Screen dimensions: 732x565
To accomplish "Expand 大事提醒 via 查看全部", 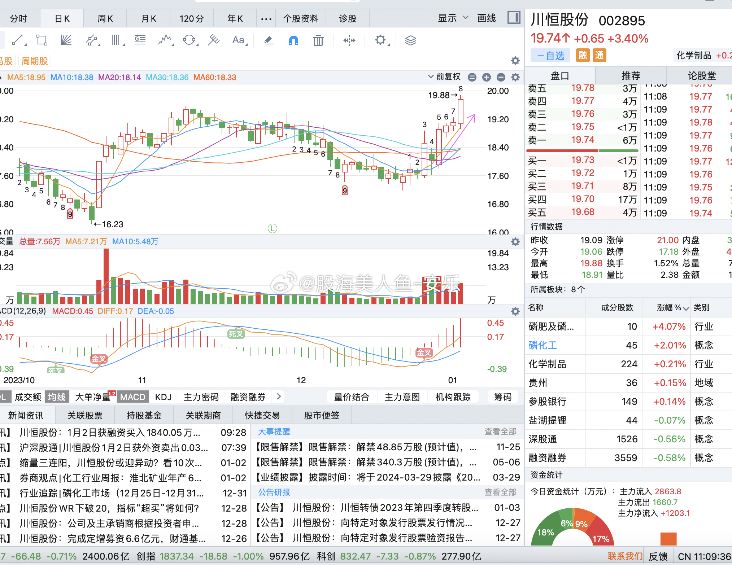I will point(500,432).
